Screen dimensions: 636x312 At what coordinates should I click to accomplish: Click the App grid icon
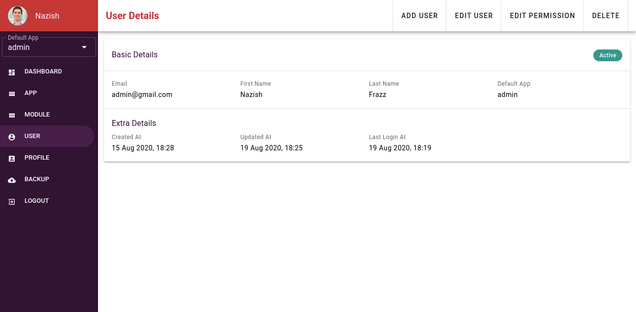click(x=11, y=93)
